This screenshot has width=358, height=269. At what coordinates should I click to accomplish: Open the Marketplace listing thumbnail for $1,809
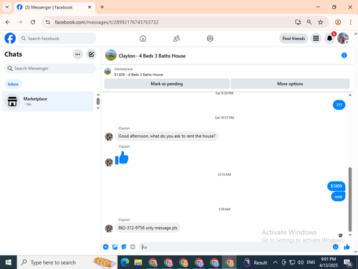(x=107, y=72)
